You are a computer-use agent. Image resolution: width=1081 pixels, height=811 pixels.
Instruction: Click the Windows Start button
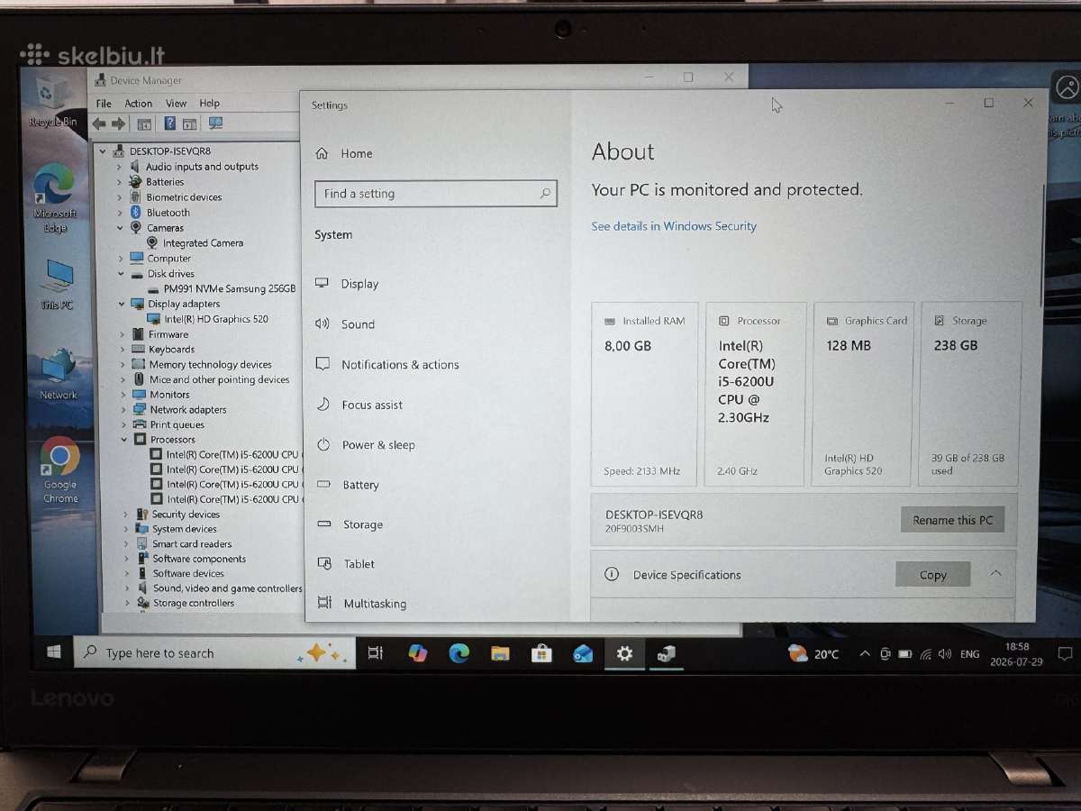point(54,652)
